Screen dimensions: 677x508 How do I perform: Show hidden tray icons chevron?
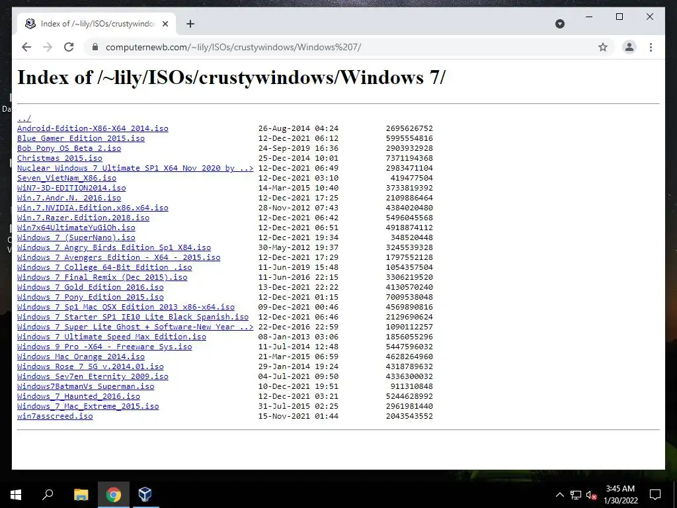559,495
